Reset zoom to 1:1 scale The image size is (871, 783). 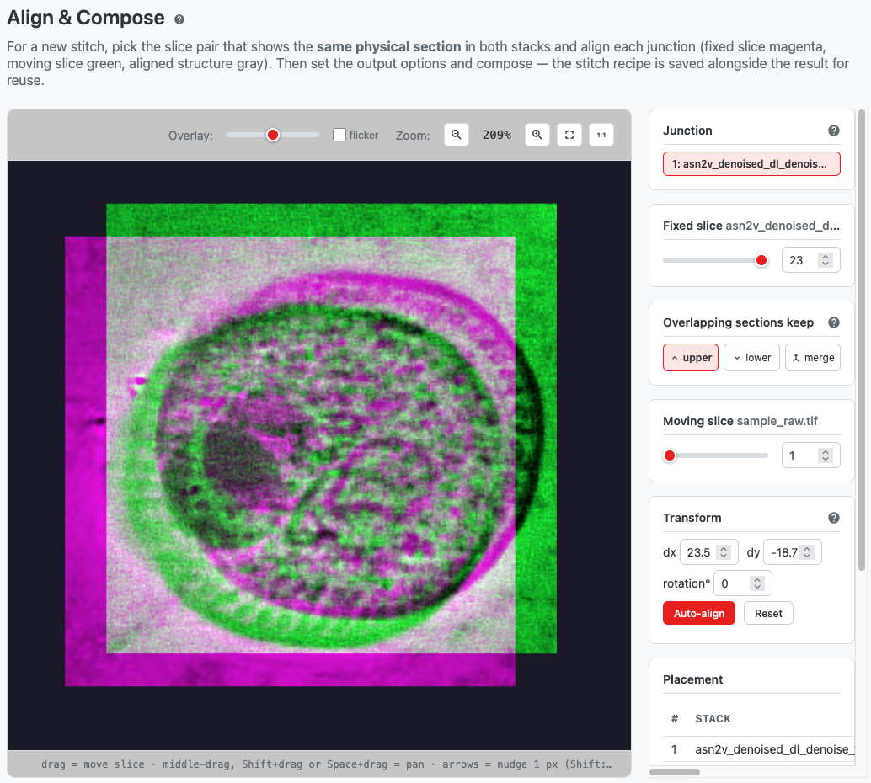(x=601, y=135)
